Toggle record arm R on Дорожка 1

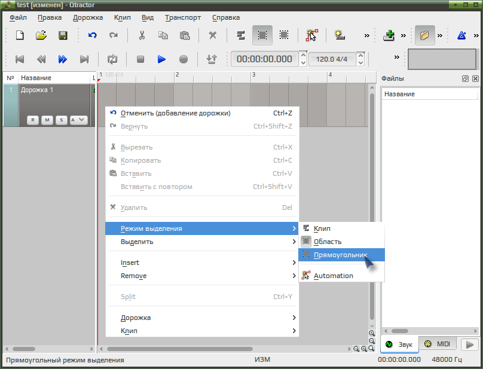pyautogui.click(x=33, y=120)
